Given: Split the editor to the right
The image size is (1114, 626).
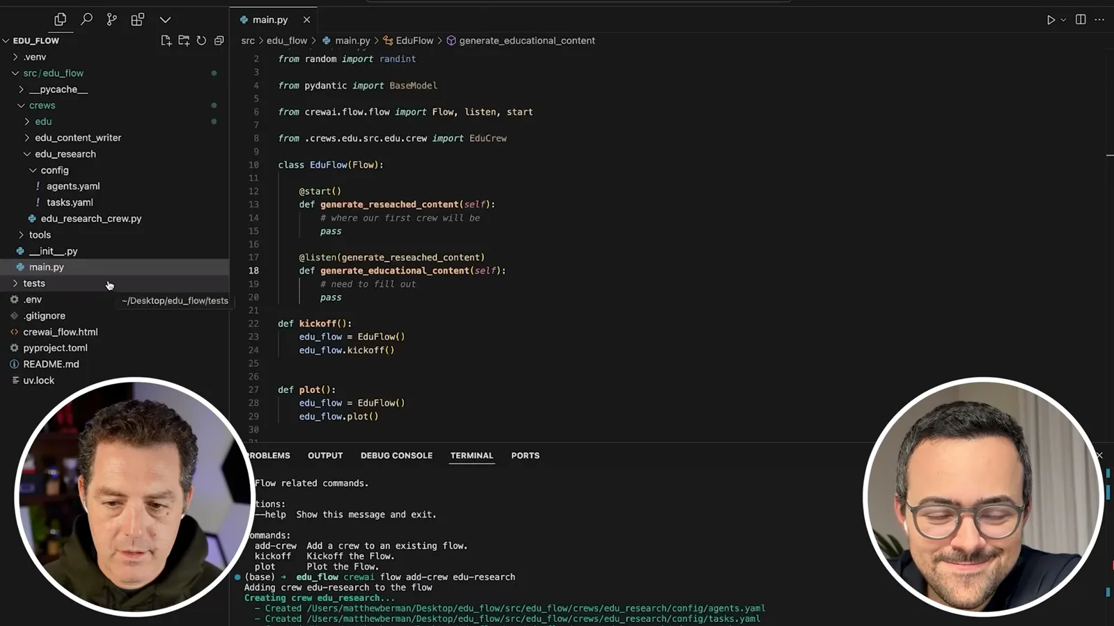Looking at the screenshot, I should tap(1081, 19).
